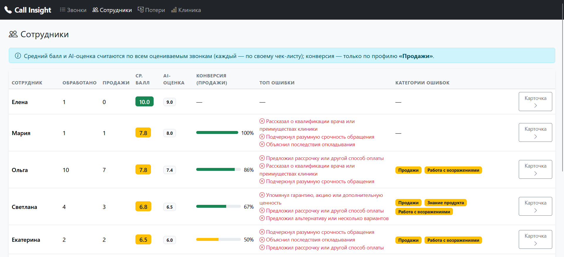Viewport: 564px width, 257px height.
Task: Click Мария's 8.0 AI-оценка badge
Action: click(169, 133)
